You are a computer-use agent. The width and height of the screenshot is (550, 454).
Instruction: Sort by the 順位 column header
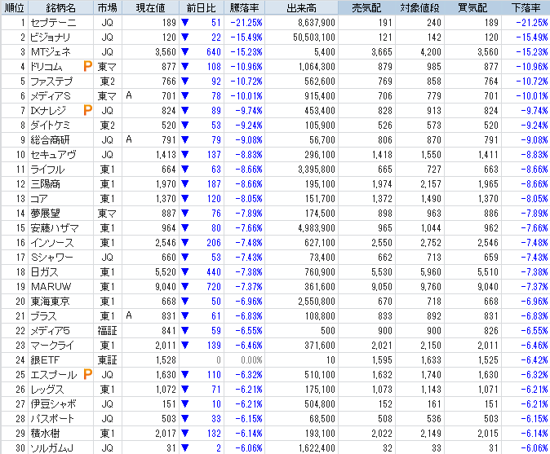[15, 7]
